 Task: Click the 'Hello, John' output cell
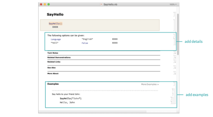(x=67, y=102)
